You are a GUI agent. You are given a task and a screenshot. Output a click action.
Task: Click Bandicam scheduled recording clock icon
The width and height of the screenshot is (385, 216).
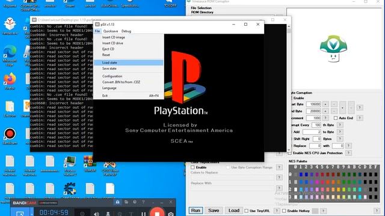click(135, 202)
